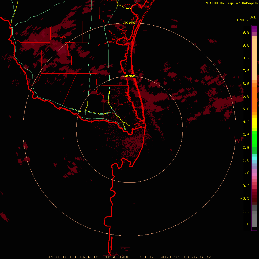
Task: Click the cyan swatch on the color bar
Action: 254,158
